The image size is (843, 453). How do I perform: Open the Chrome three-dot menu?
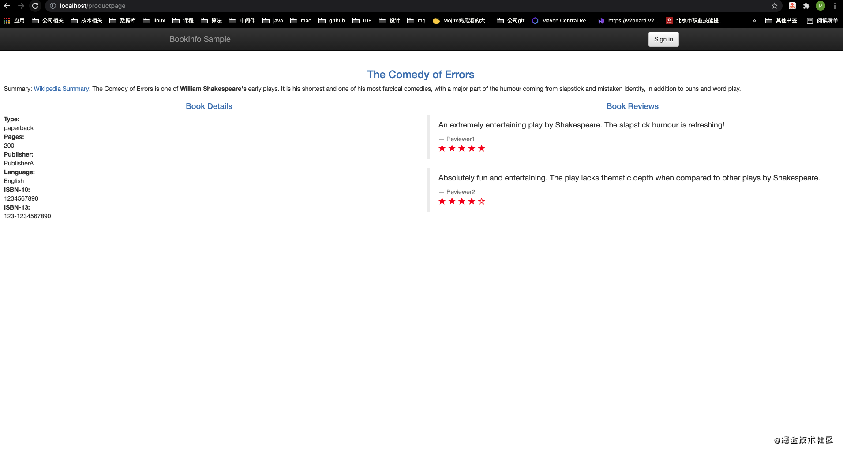[835, 6]
